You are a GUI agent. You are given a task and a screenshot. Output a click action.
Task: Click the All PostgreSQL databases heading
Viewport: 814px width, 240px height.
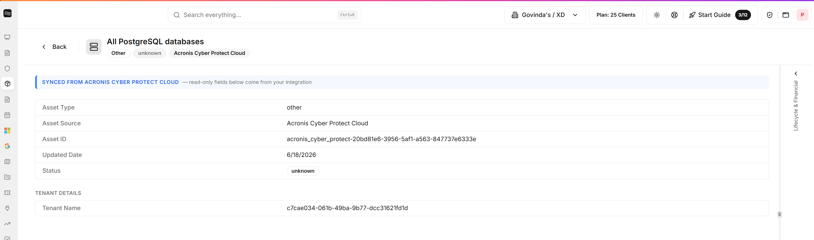tap(155, 41)
